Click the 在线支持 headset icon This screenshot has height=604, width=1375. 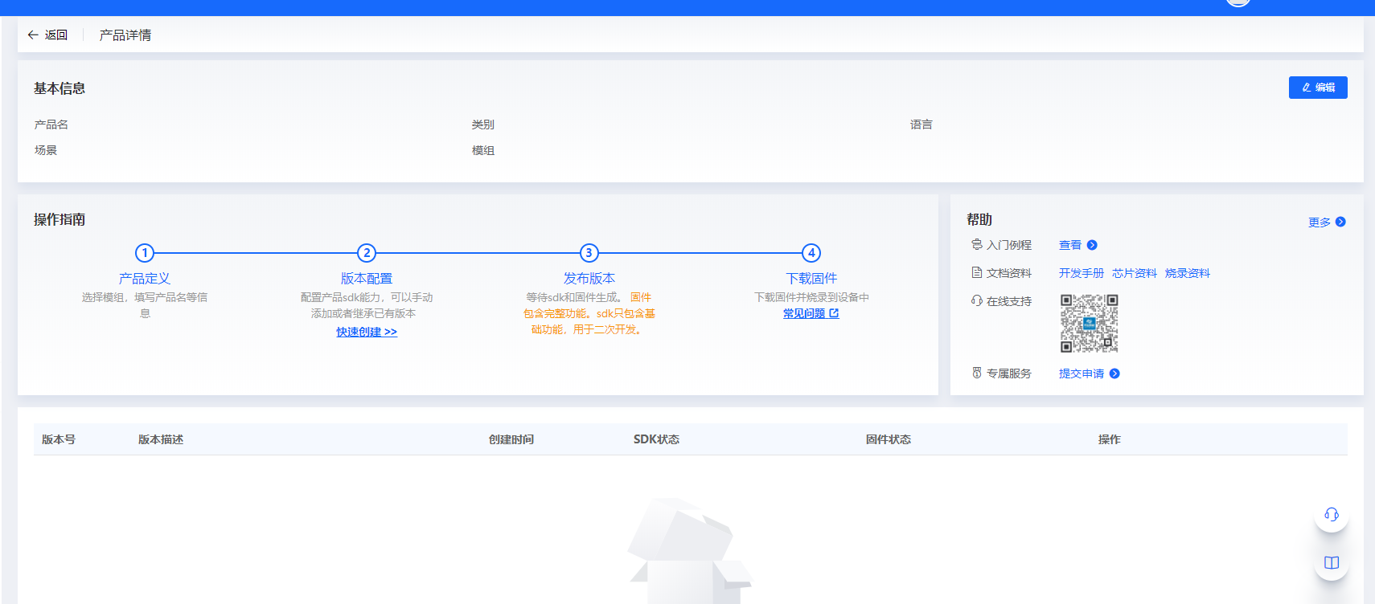tap(977, 300)
